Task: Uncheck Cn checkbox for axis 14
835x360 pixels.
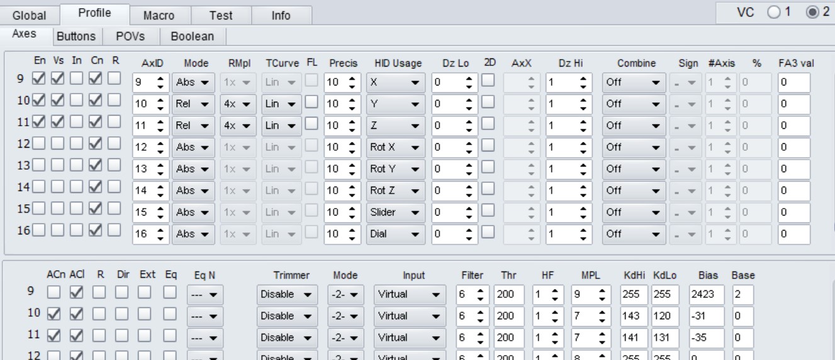Action: (x=95, y=187)
